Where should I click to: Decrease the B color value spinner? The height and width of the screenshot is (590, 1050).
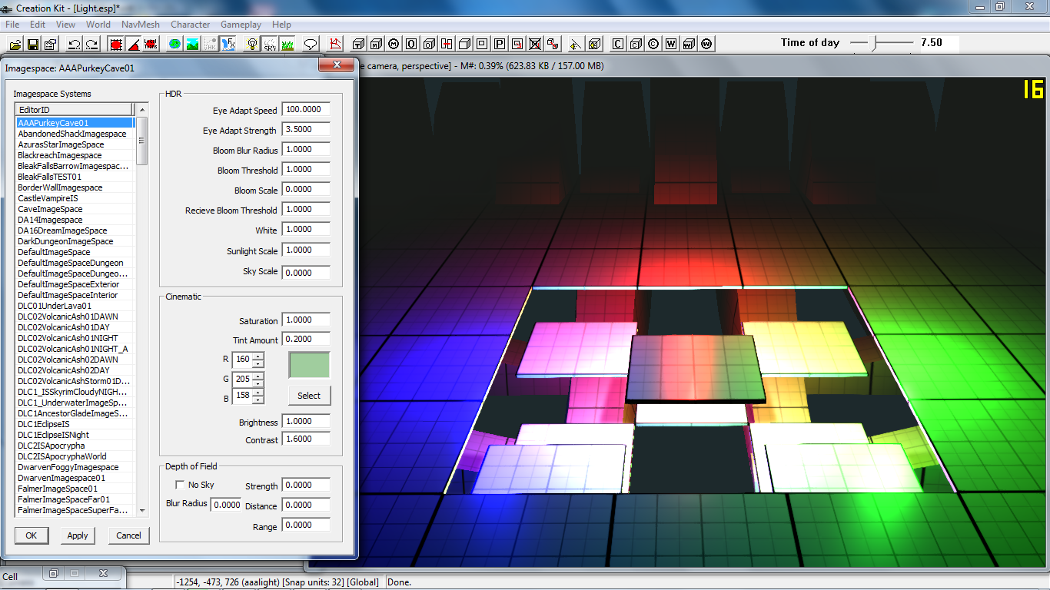coord(258,400)
